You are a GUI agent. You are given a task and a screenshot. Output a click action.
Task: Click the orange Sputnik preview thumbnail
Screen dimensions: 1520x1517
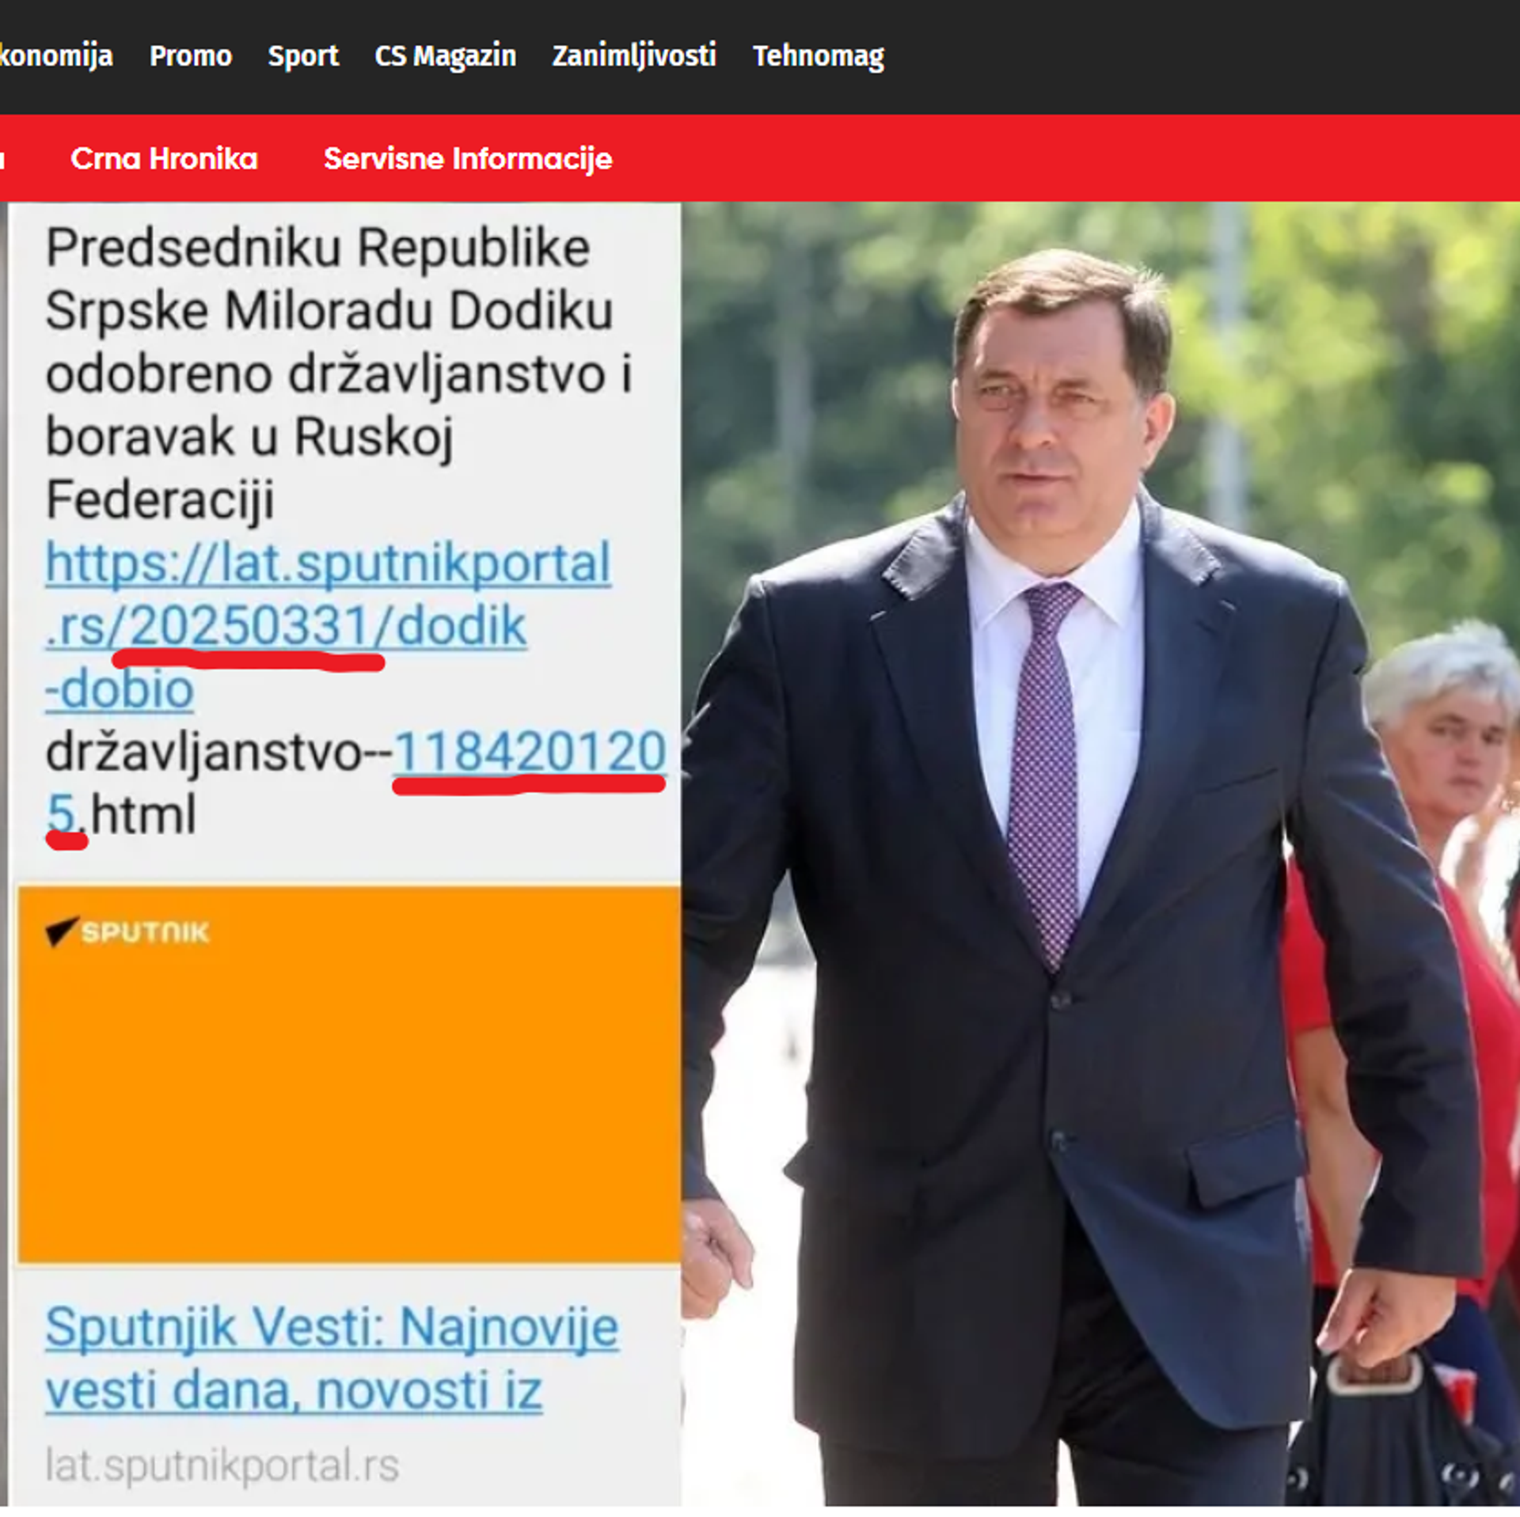[x=349, y=1074]
